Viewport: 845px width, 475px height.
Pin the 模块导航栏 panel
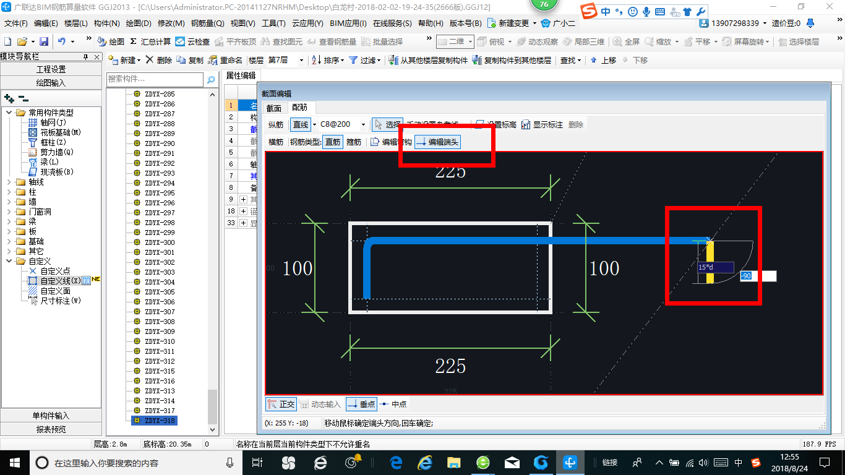click(x=85, y=56)
